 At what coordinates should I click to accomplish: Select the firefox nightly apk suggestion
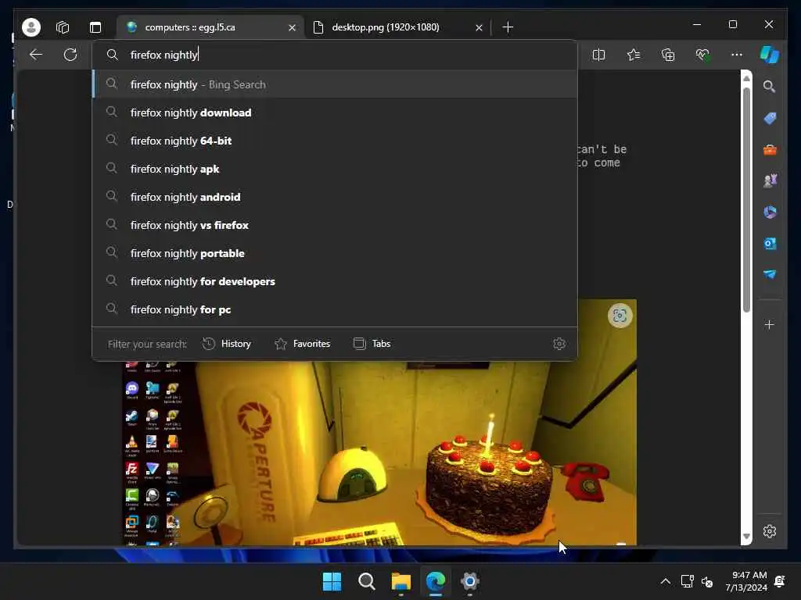(335, 169)
